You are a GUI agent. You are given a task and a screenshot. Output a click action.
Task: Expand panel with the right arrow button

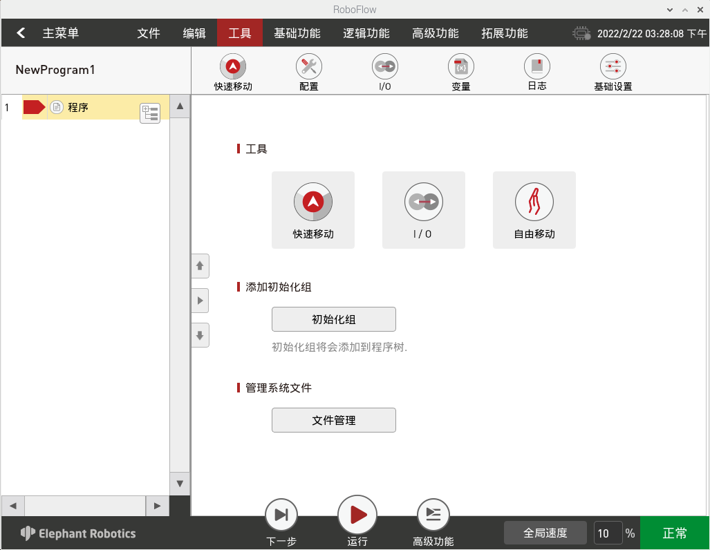tap(200, 301)
